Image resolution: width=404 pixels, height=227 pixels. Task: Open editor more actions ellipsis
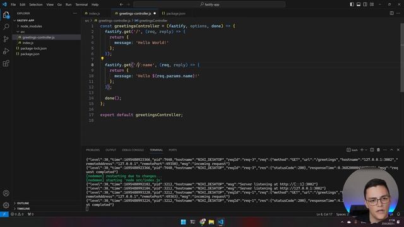pyautogui.click(x=398, y=13)
